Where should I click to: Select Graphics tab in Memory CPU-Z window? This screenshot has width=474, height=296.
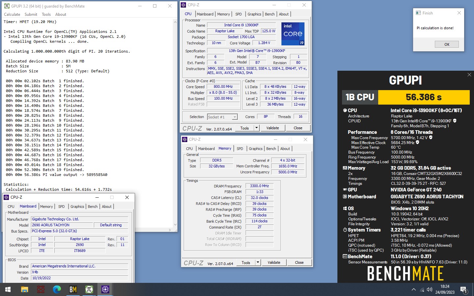pos(256,149)
